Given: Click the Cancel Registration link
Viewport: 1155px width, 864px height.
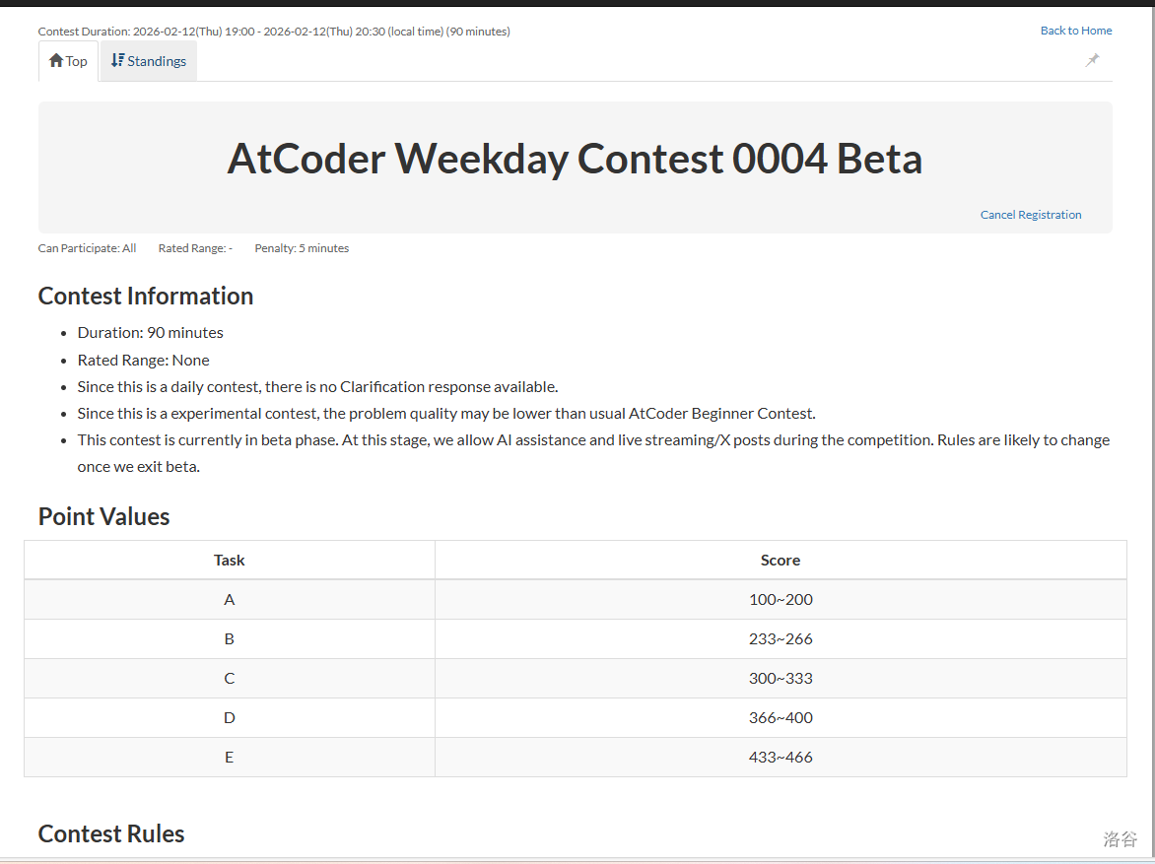Looking at the screenshot, I should pos(1031,215).
